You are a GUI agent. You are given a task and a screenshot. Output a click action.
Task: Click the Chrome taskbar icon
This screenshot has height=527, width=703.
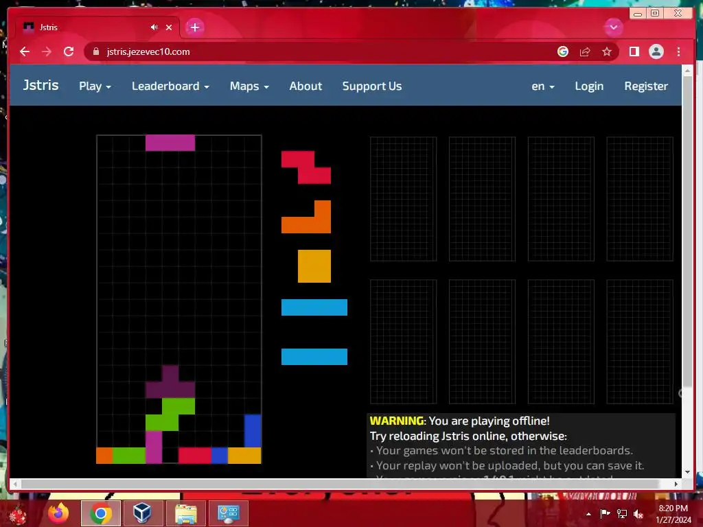[x=101, y=513]
